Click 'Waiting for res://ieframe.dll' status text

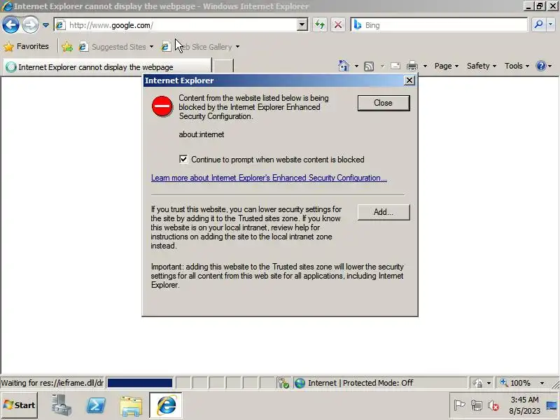(52, 383)
